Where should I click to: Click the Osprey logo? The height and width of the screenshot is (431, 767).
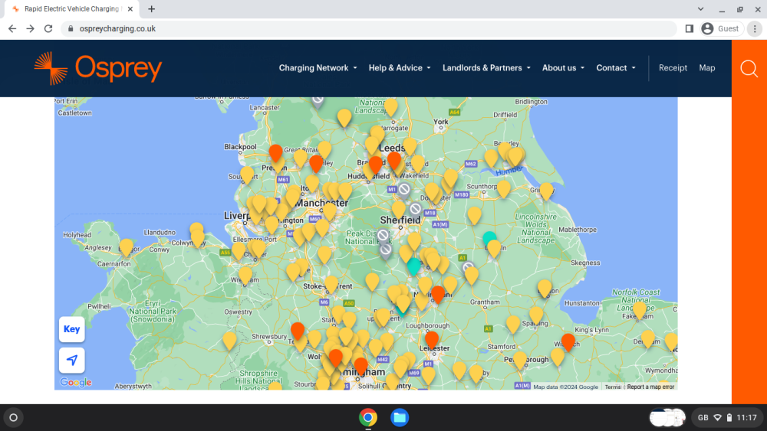[98, 68]
